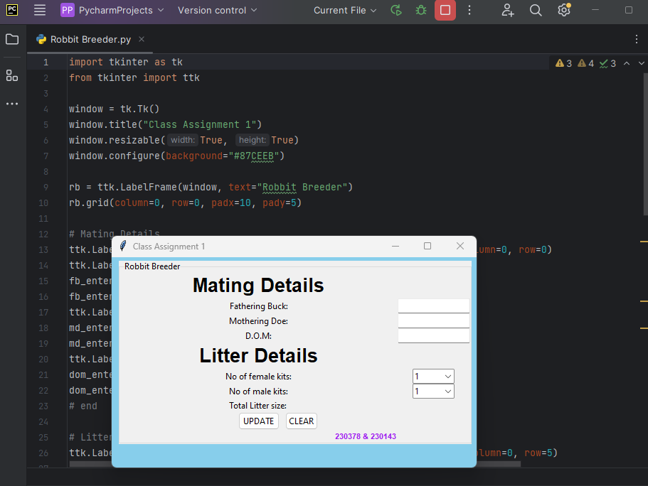Show more tool windows ellipsis

(x=12, y=104)
